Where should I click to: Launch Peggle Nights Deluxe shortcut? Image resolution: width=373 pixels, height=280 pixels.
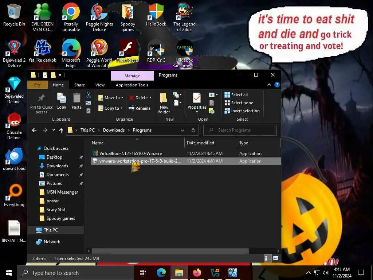tap(99, 17)
